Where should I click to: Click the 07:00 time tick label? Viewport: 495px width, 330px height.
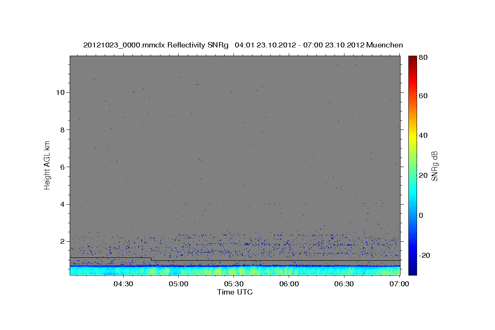point(400,284)
